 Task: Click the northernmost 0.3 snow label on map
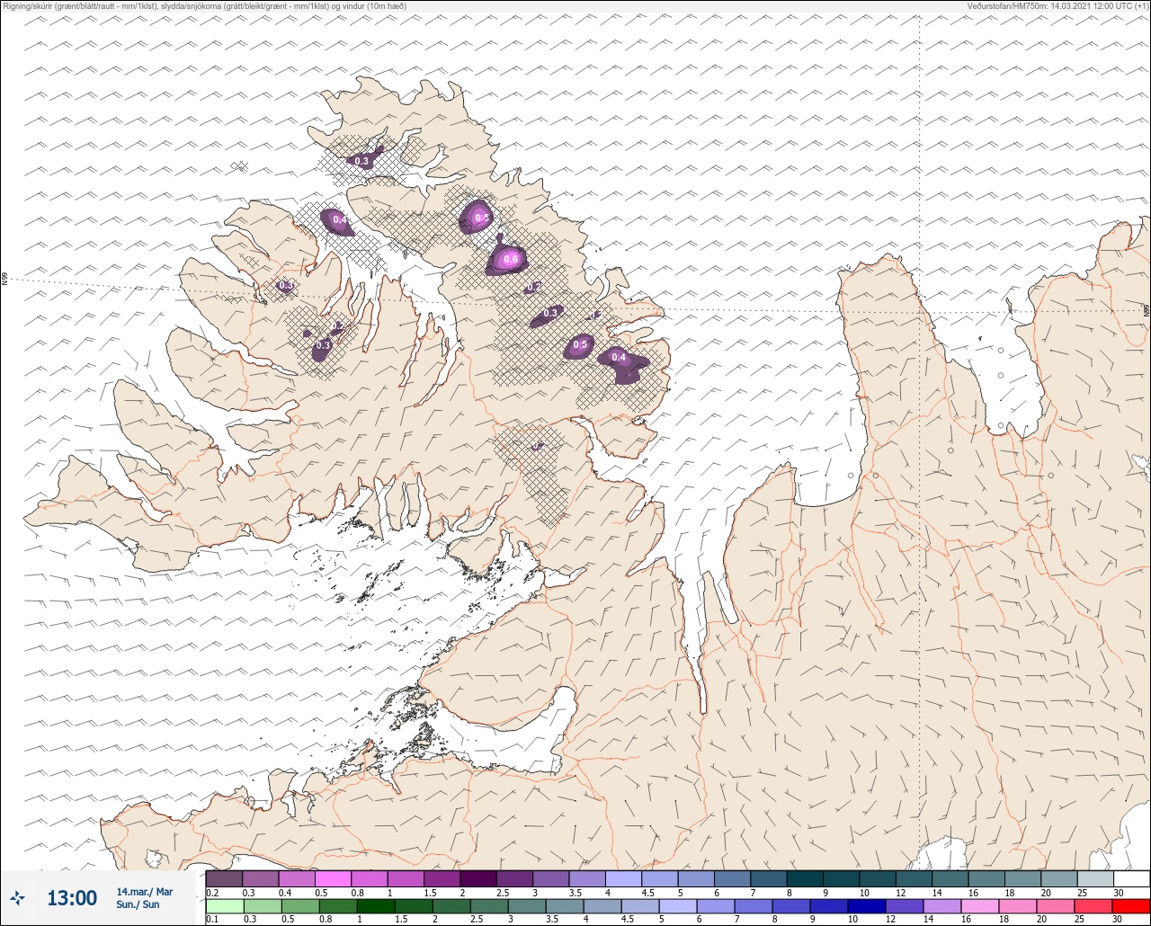pyautogui.click(x=361, y=162)
